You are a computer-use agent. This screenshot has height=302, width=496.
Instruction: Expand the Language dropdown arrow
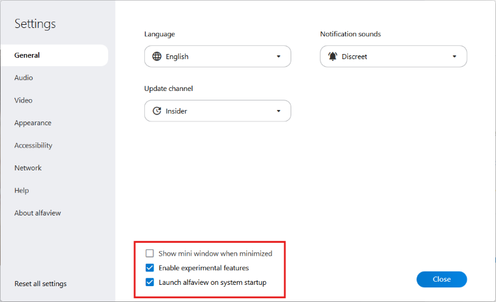(279, 57)
